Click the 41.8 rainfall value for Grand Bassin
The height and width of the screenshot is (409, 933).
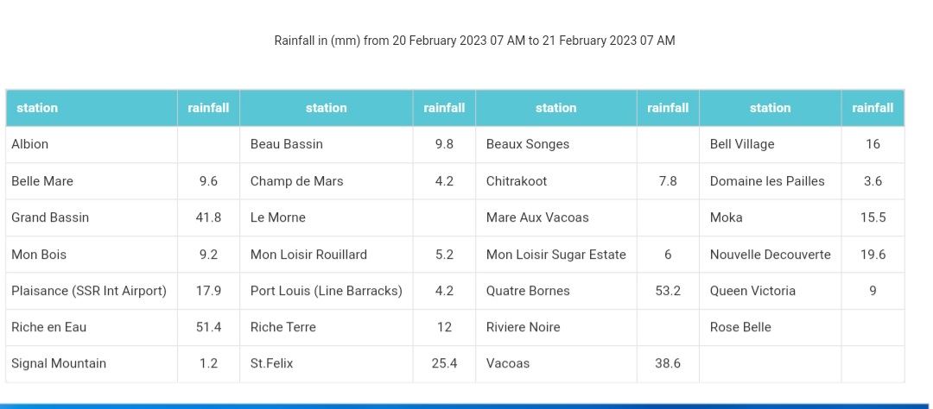pyautogui.click(x=208, y=217)
